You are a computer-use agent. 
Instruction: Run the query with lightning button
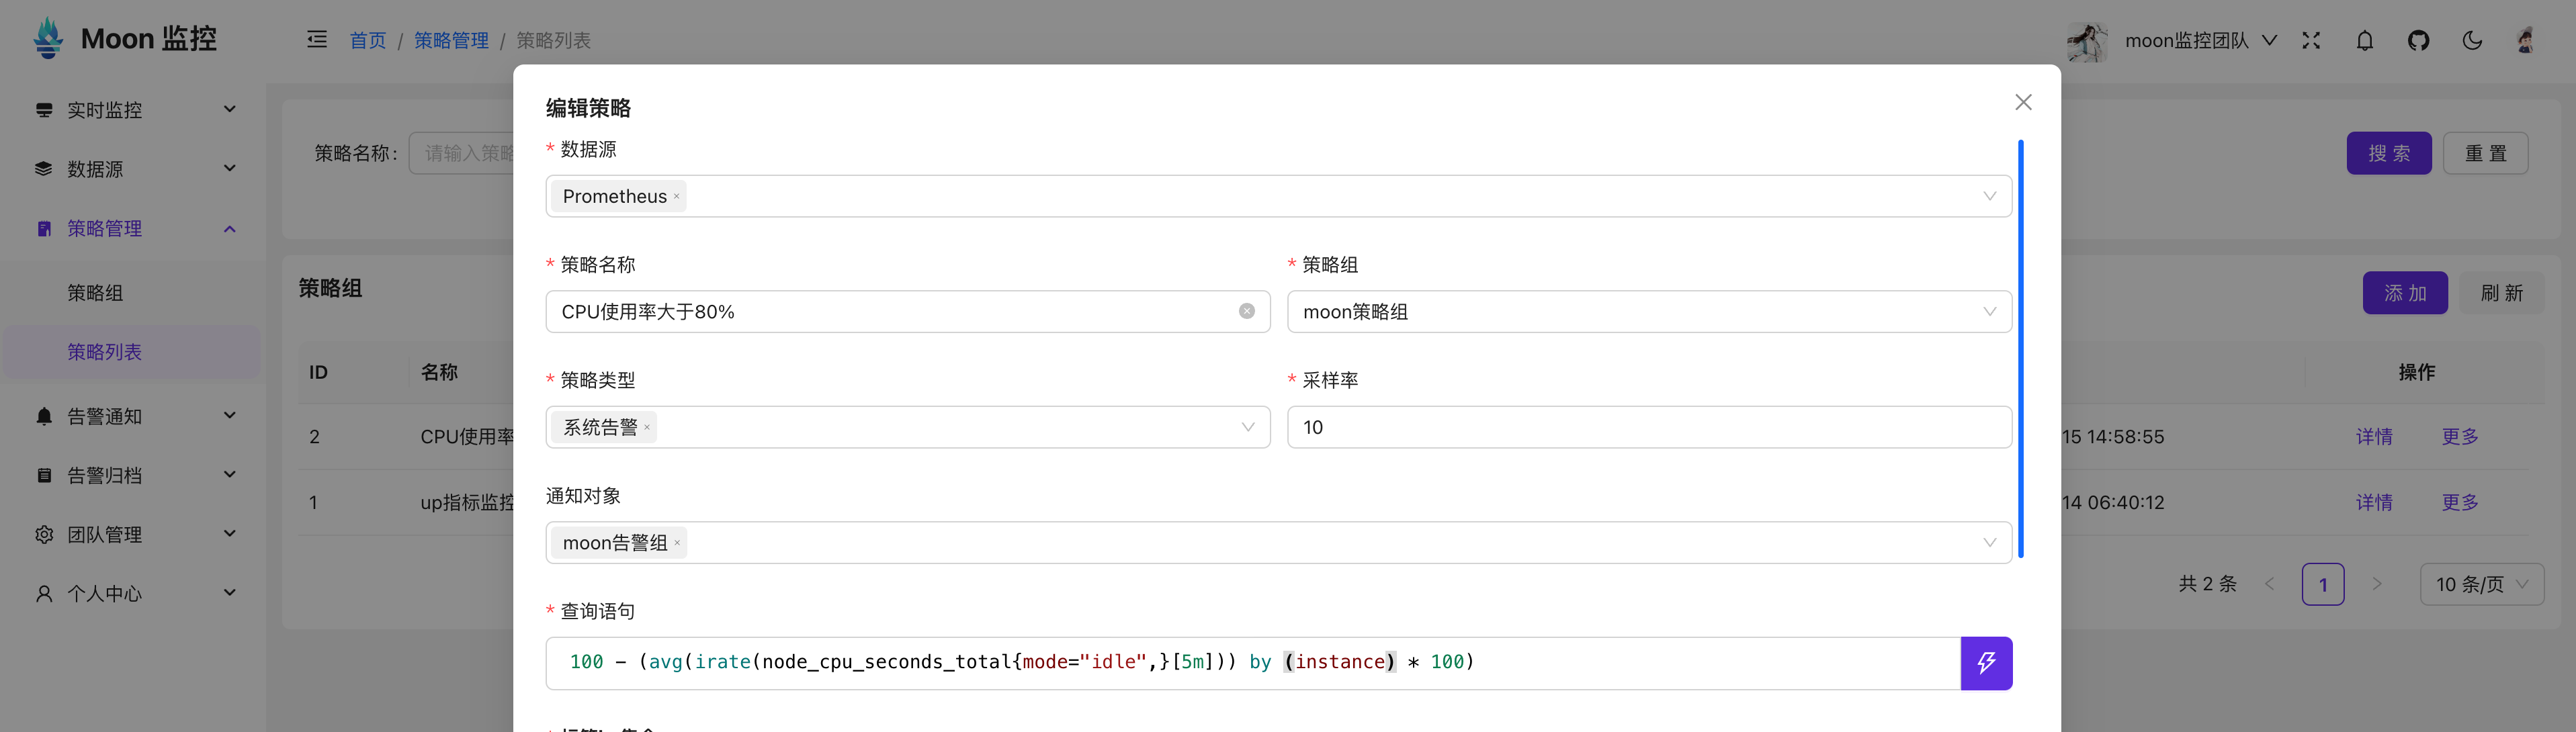(x=1986, y=663)
